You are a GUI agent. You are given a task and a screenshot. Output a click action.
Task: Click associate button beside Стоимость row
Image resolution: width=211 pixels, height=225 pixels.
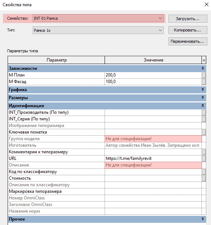(204, 179)
